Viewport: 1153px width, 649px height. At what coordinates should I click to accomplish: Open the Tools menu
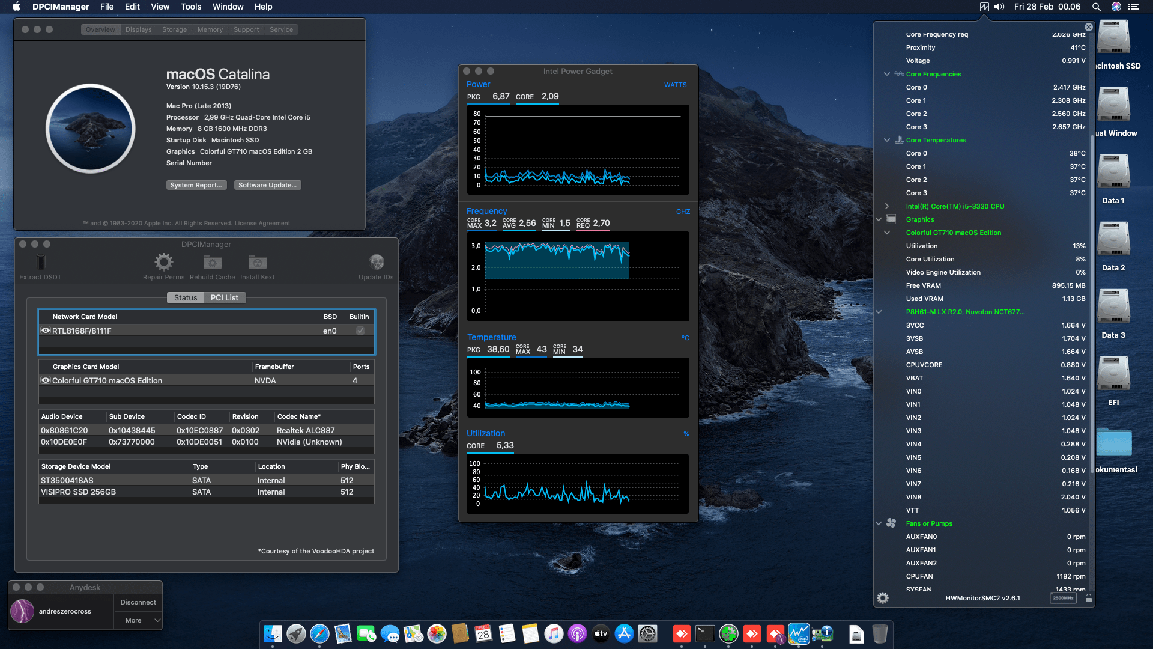[x=191, y=7]
